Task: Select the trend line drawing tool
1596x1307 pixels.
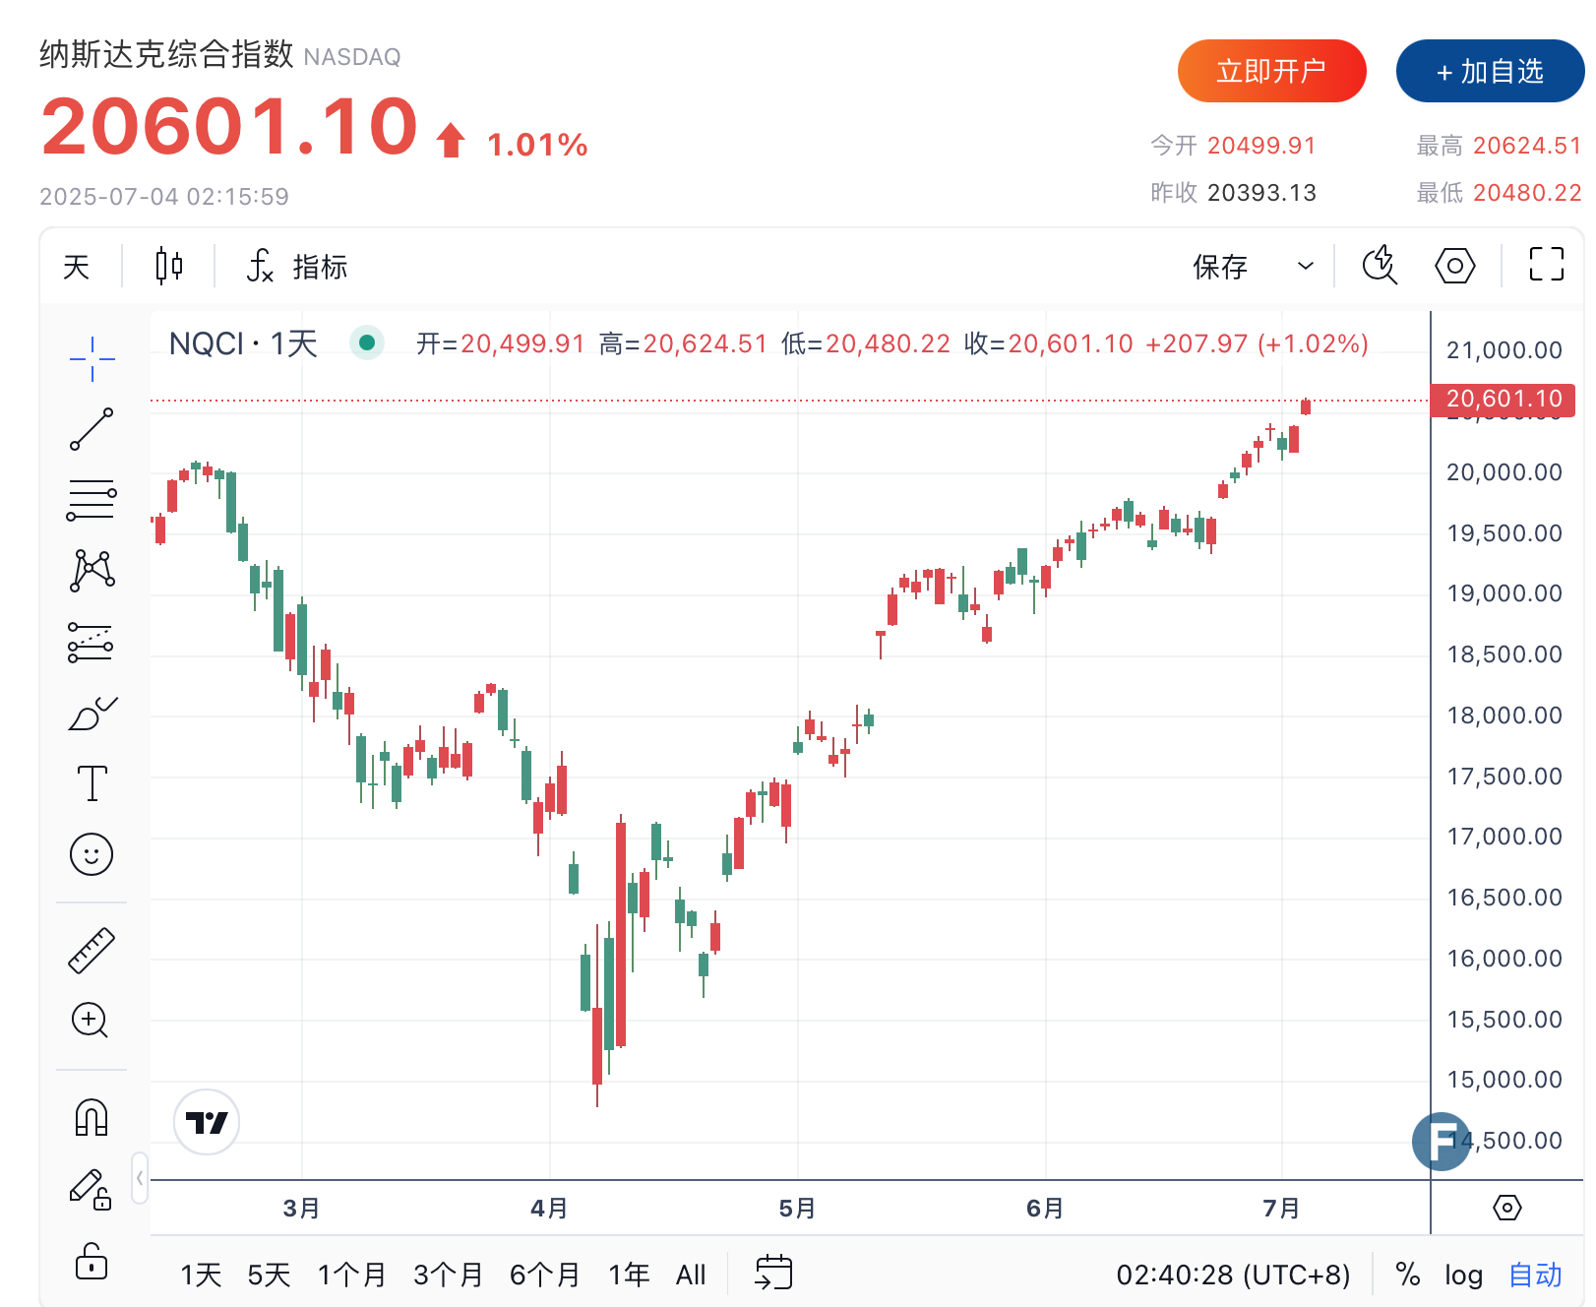Action: tap(92, 429)
